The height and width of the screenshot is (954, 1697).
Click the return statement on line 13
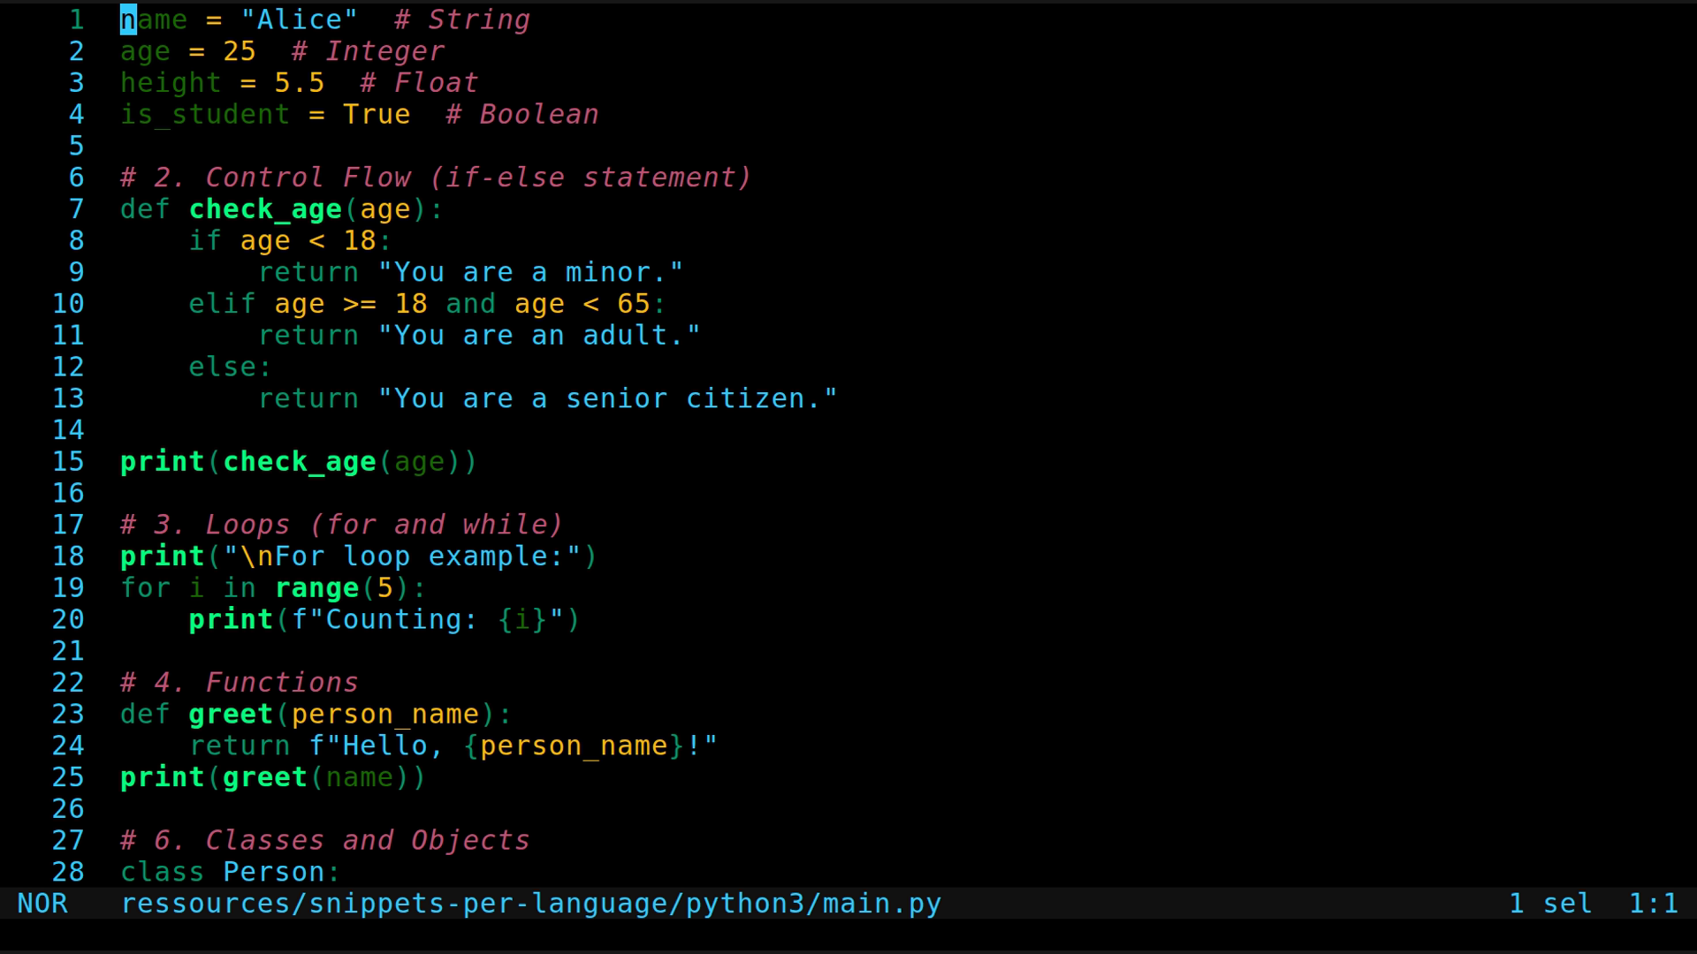click(x=308, y=398)
